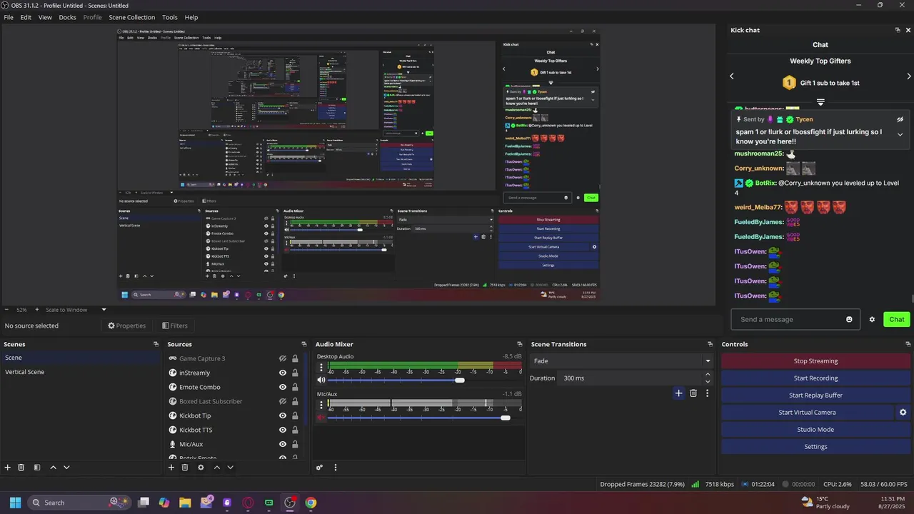Pop out the Kick chat dock

(x=898, y=30)
